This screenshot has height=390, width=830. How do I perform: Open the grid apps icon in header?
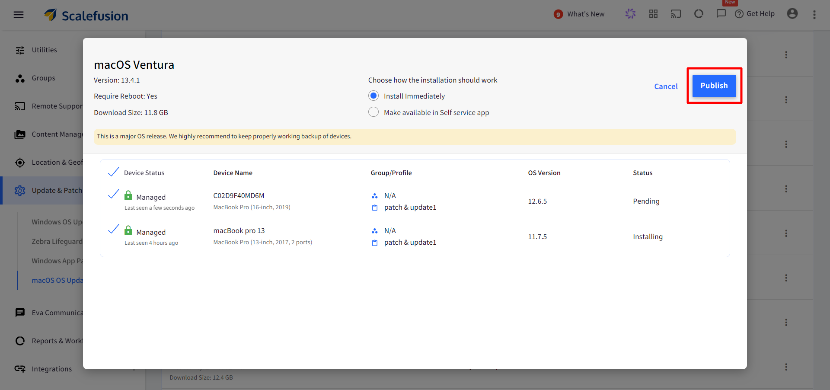pyautogui.click(x=653, y=14)
